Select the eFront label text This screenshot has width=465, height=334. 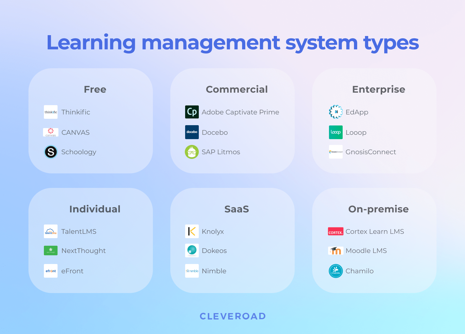[x=72, y=271]
